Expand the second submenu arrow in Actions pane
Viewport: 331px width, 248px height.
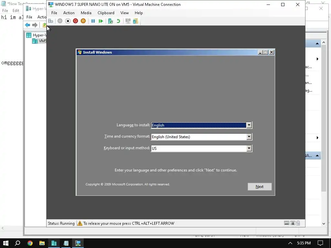tap(317, 138)
